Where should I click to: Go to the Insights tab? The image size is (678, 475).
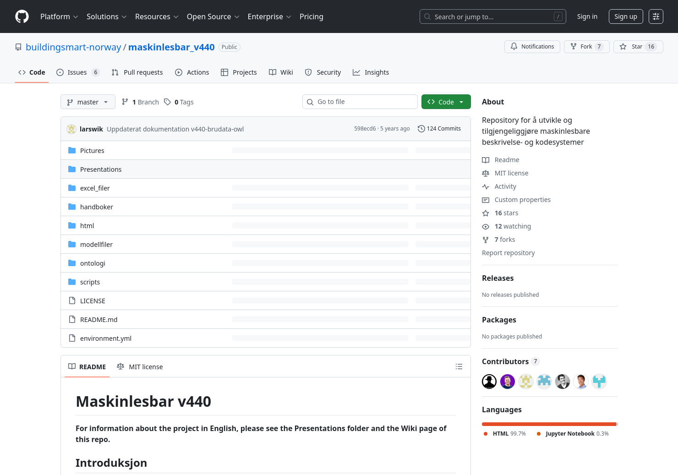click(371, 72)
